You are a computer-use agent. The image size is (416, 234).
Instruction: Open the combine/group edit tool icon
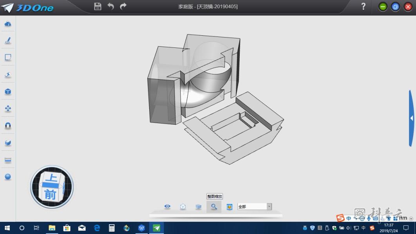[x=8, y=143]
